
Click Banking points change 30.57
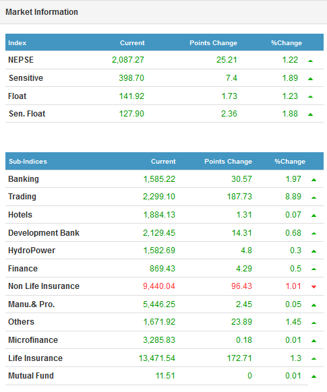(x=241, y=179)
